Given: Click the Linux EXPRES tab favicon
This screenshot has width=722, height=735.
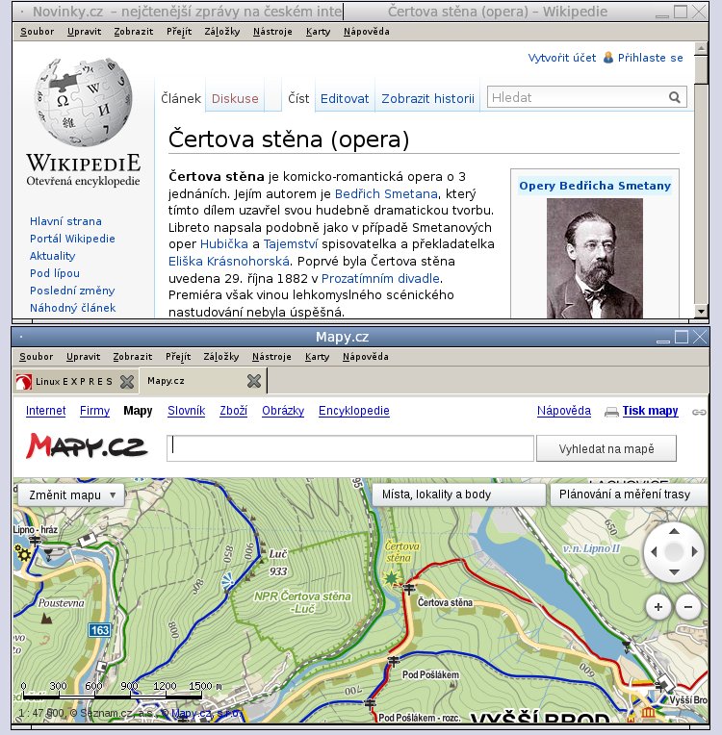Looking at the screenshot, I should click(x=24, y=382).
